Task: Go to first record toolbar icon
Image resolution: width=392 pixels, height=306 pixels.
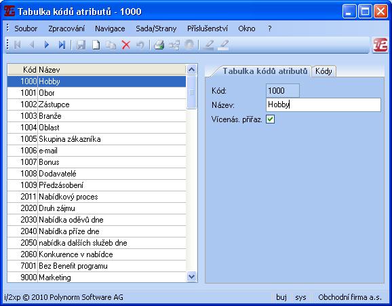Action: (17, 45)
